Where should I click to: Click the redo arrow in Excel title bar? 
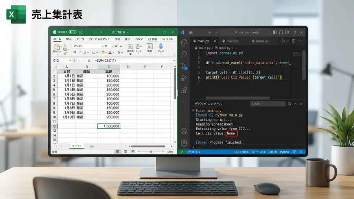[94, 32]
